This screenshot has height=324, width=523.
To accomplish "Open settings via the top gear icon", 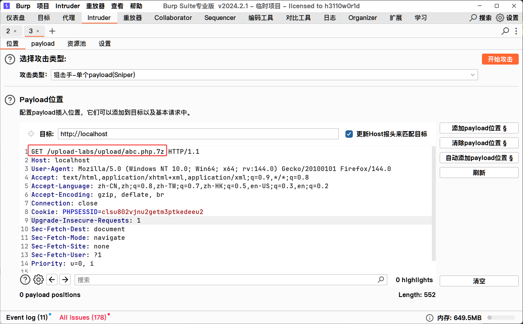I will 500,18.
